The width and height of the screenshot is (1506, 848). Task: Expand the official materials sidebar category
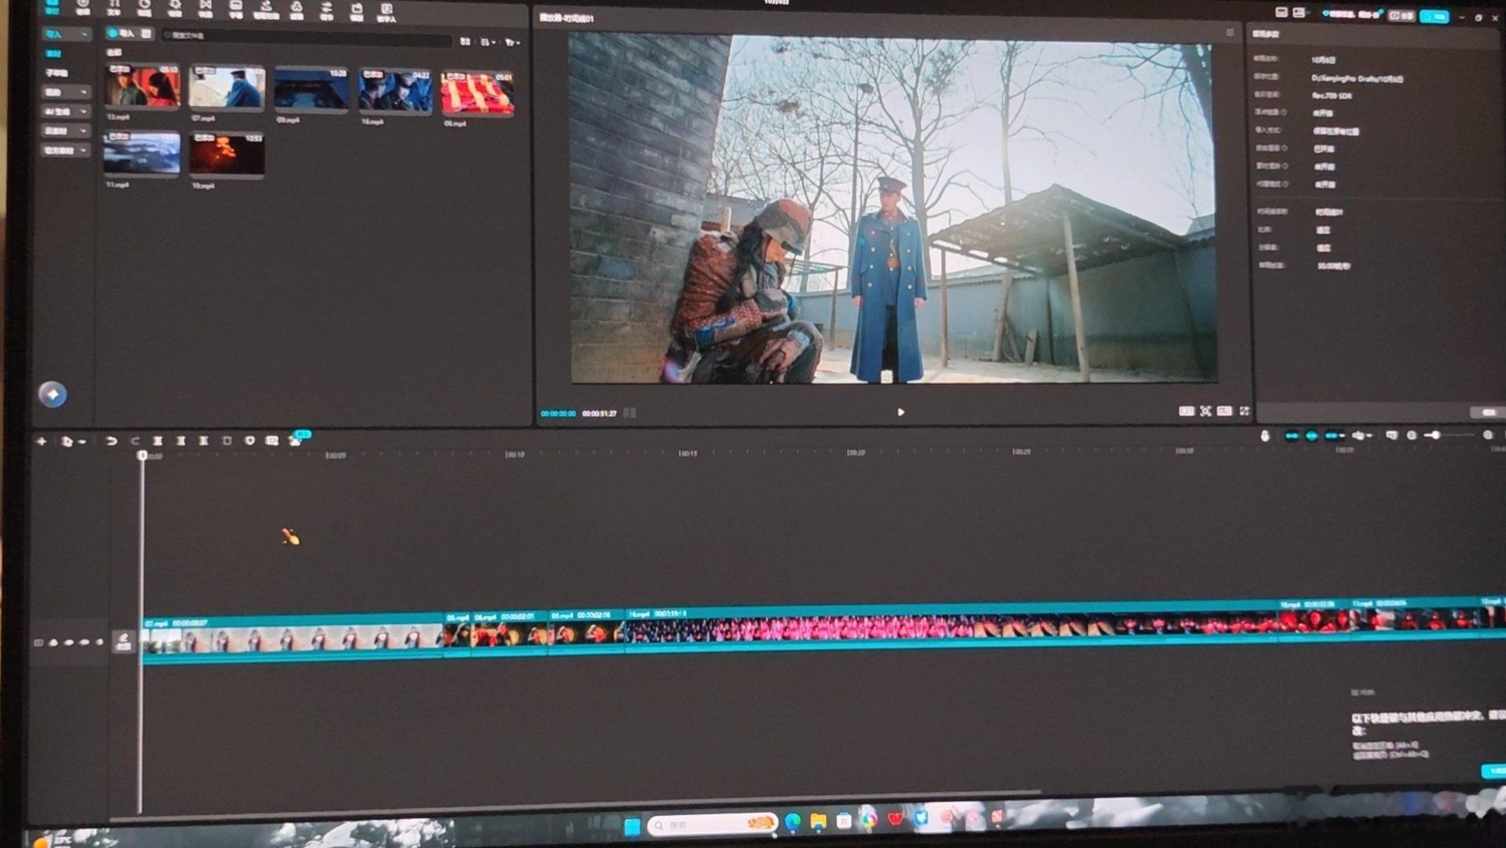[66, 150]
